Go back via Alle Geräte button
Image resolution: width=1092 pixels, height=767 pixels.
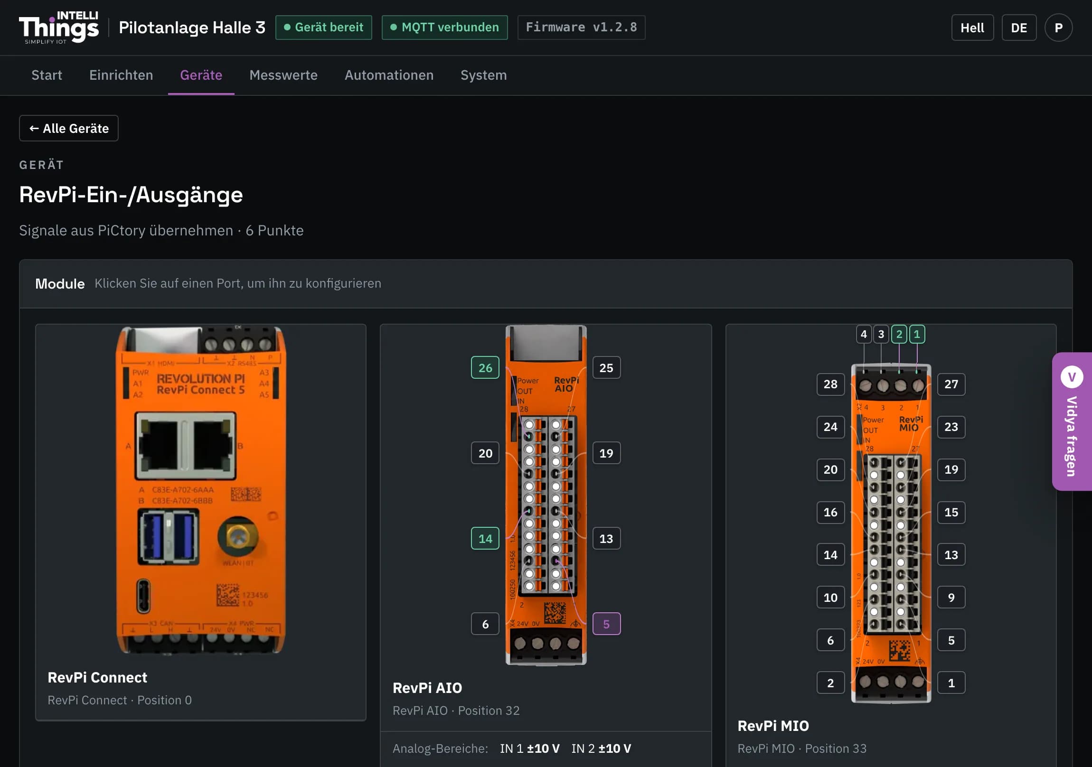coord(69,128)
